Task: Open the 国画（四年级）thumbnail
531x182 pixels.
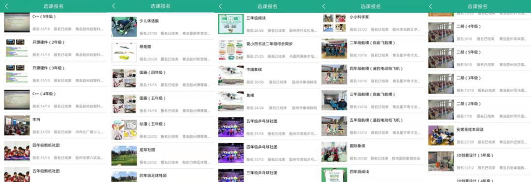Action: coord(124,78)
